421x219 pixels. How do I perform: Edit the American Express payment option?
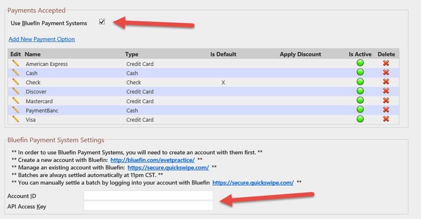(16, 63)
